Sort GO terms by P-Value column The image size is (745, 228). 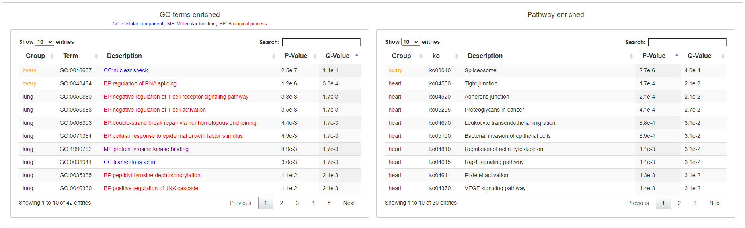pos(298,56)
